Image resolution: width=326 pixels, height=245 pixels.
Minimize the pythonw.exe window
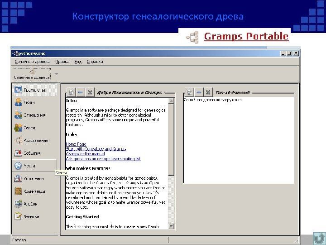[x=283, y=54]
